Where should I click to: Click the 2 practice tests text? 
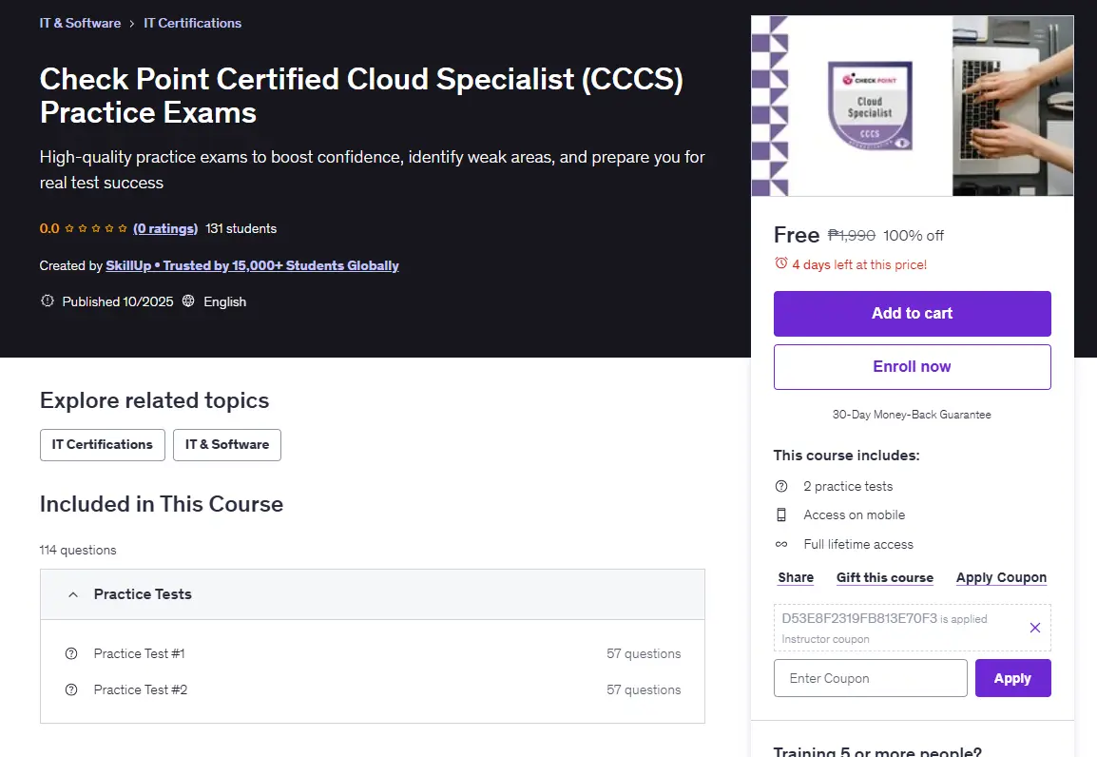tap(848, 486)
